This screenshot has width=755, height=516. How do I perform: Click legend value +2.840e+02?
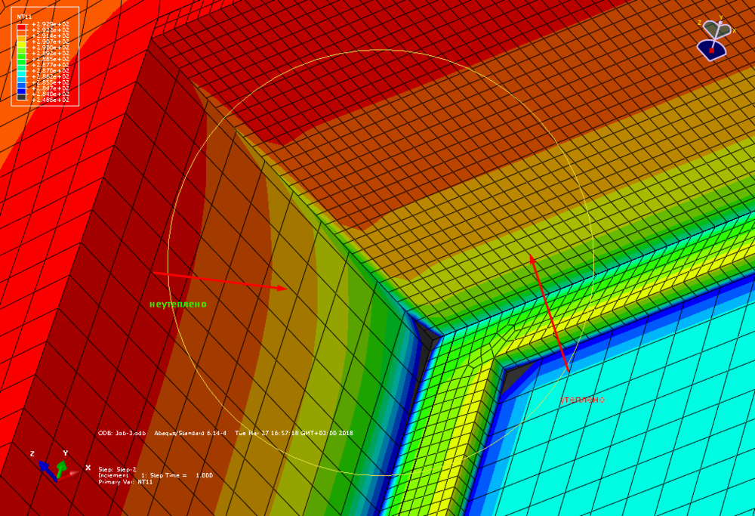(x=51, y=94)
